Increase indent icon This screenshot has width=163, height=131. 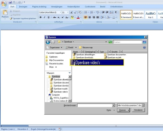click(x=107, y=12)
